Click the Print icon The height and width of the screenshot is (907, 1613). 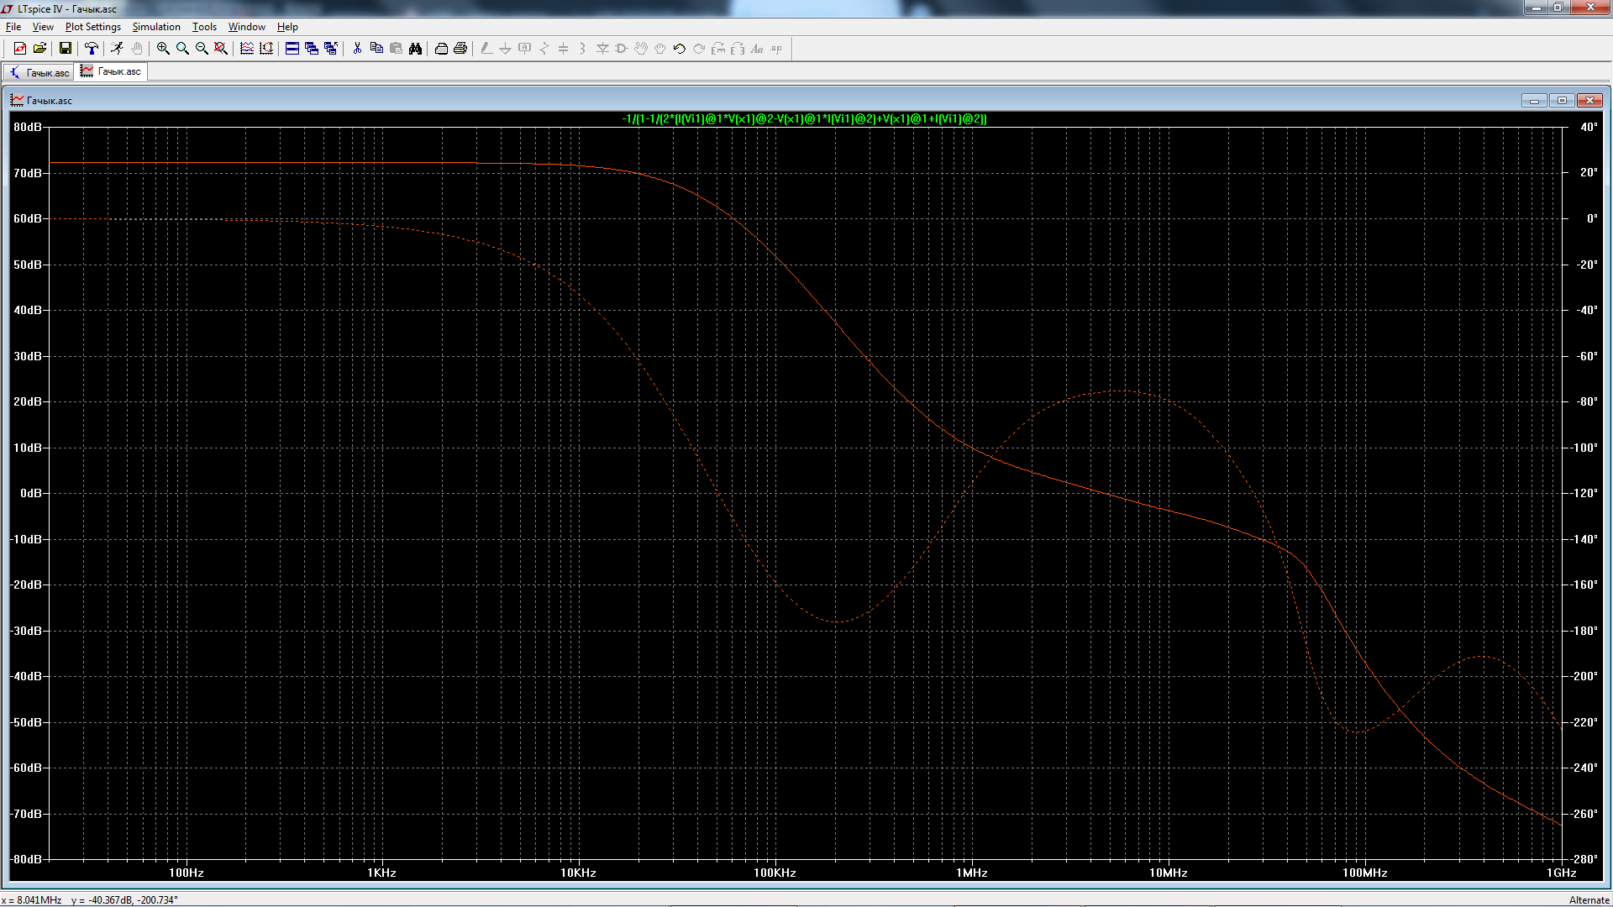pos(460,49)
